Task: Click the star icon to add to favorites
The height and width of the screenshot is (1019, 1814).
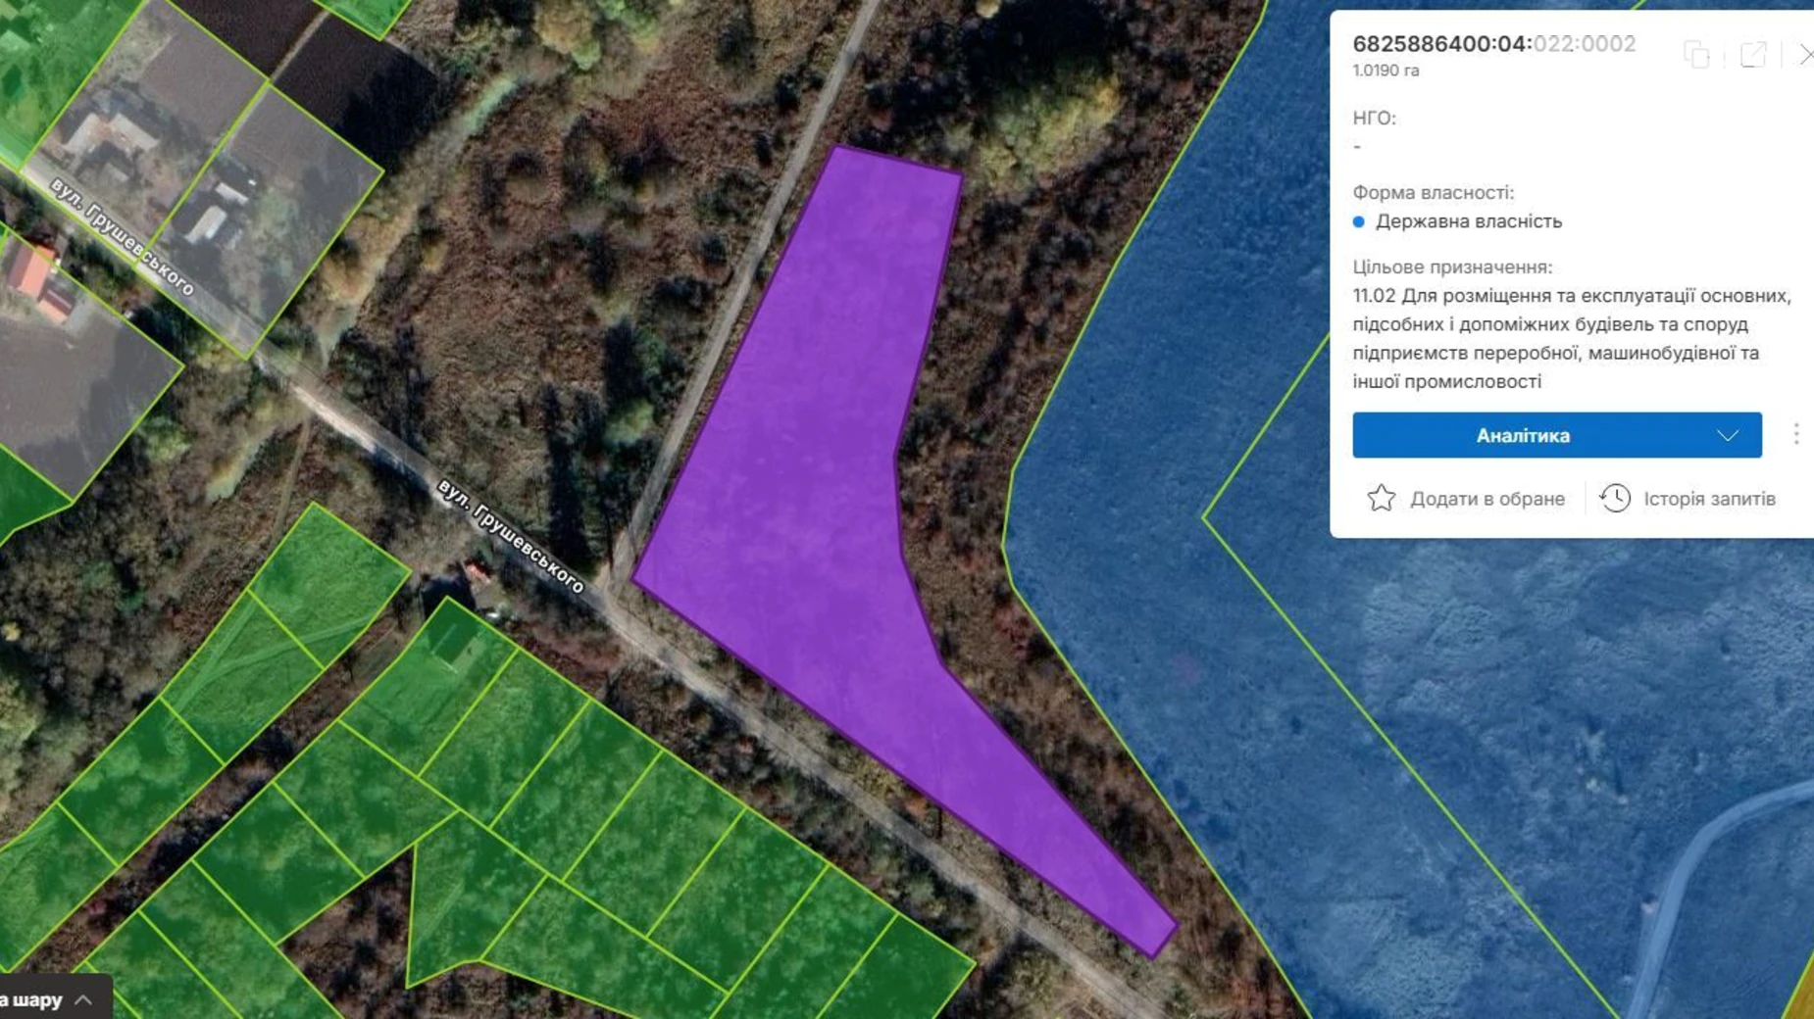Action: 1381,499
